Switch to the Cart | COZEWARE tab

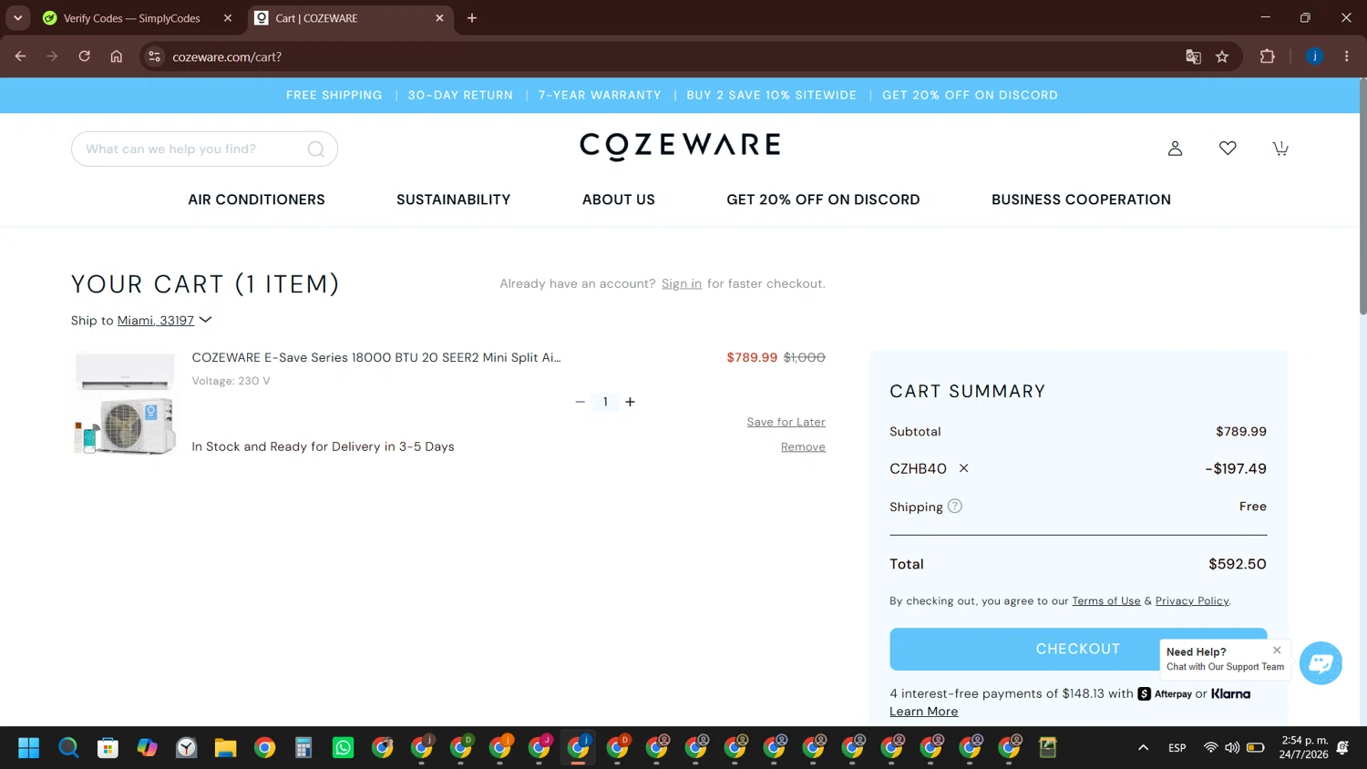pos(349,18)
